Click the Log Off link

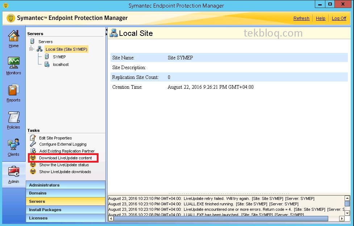click(339, 18)
